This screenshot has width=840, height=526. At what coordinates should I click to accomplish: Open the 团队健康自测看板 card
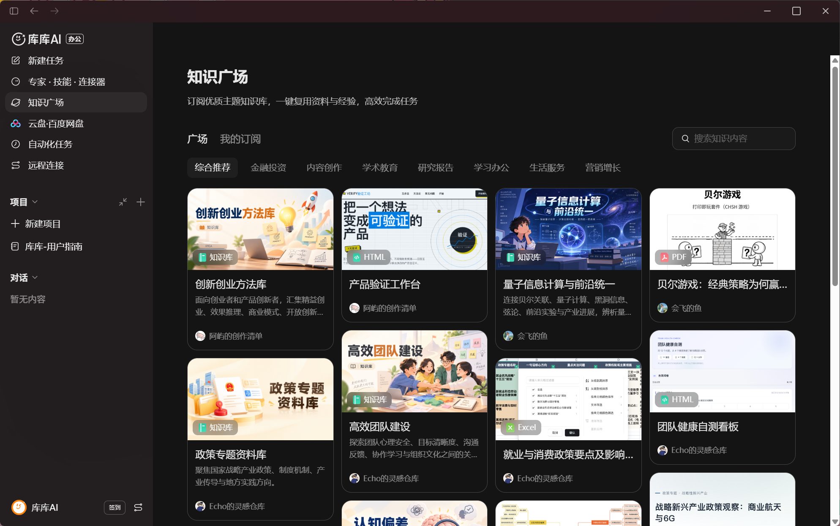[723, 398]
